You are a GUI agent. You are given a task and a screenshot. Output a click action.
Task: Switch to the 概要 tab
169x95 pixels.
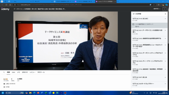pos(8,72)
